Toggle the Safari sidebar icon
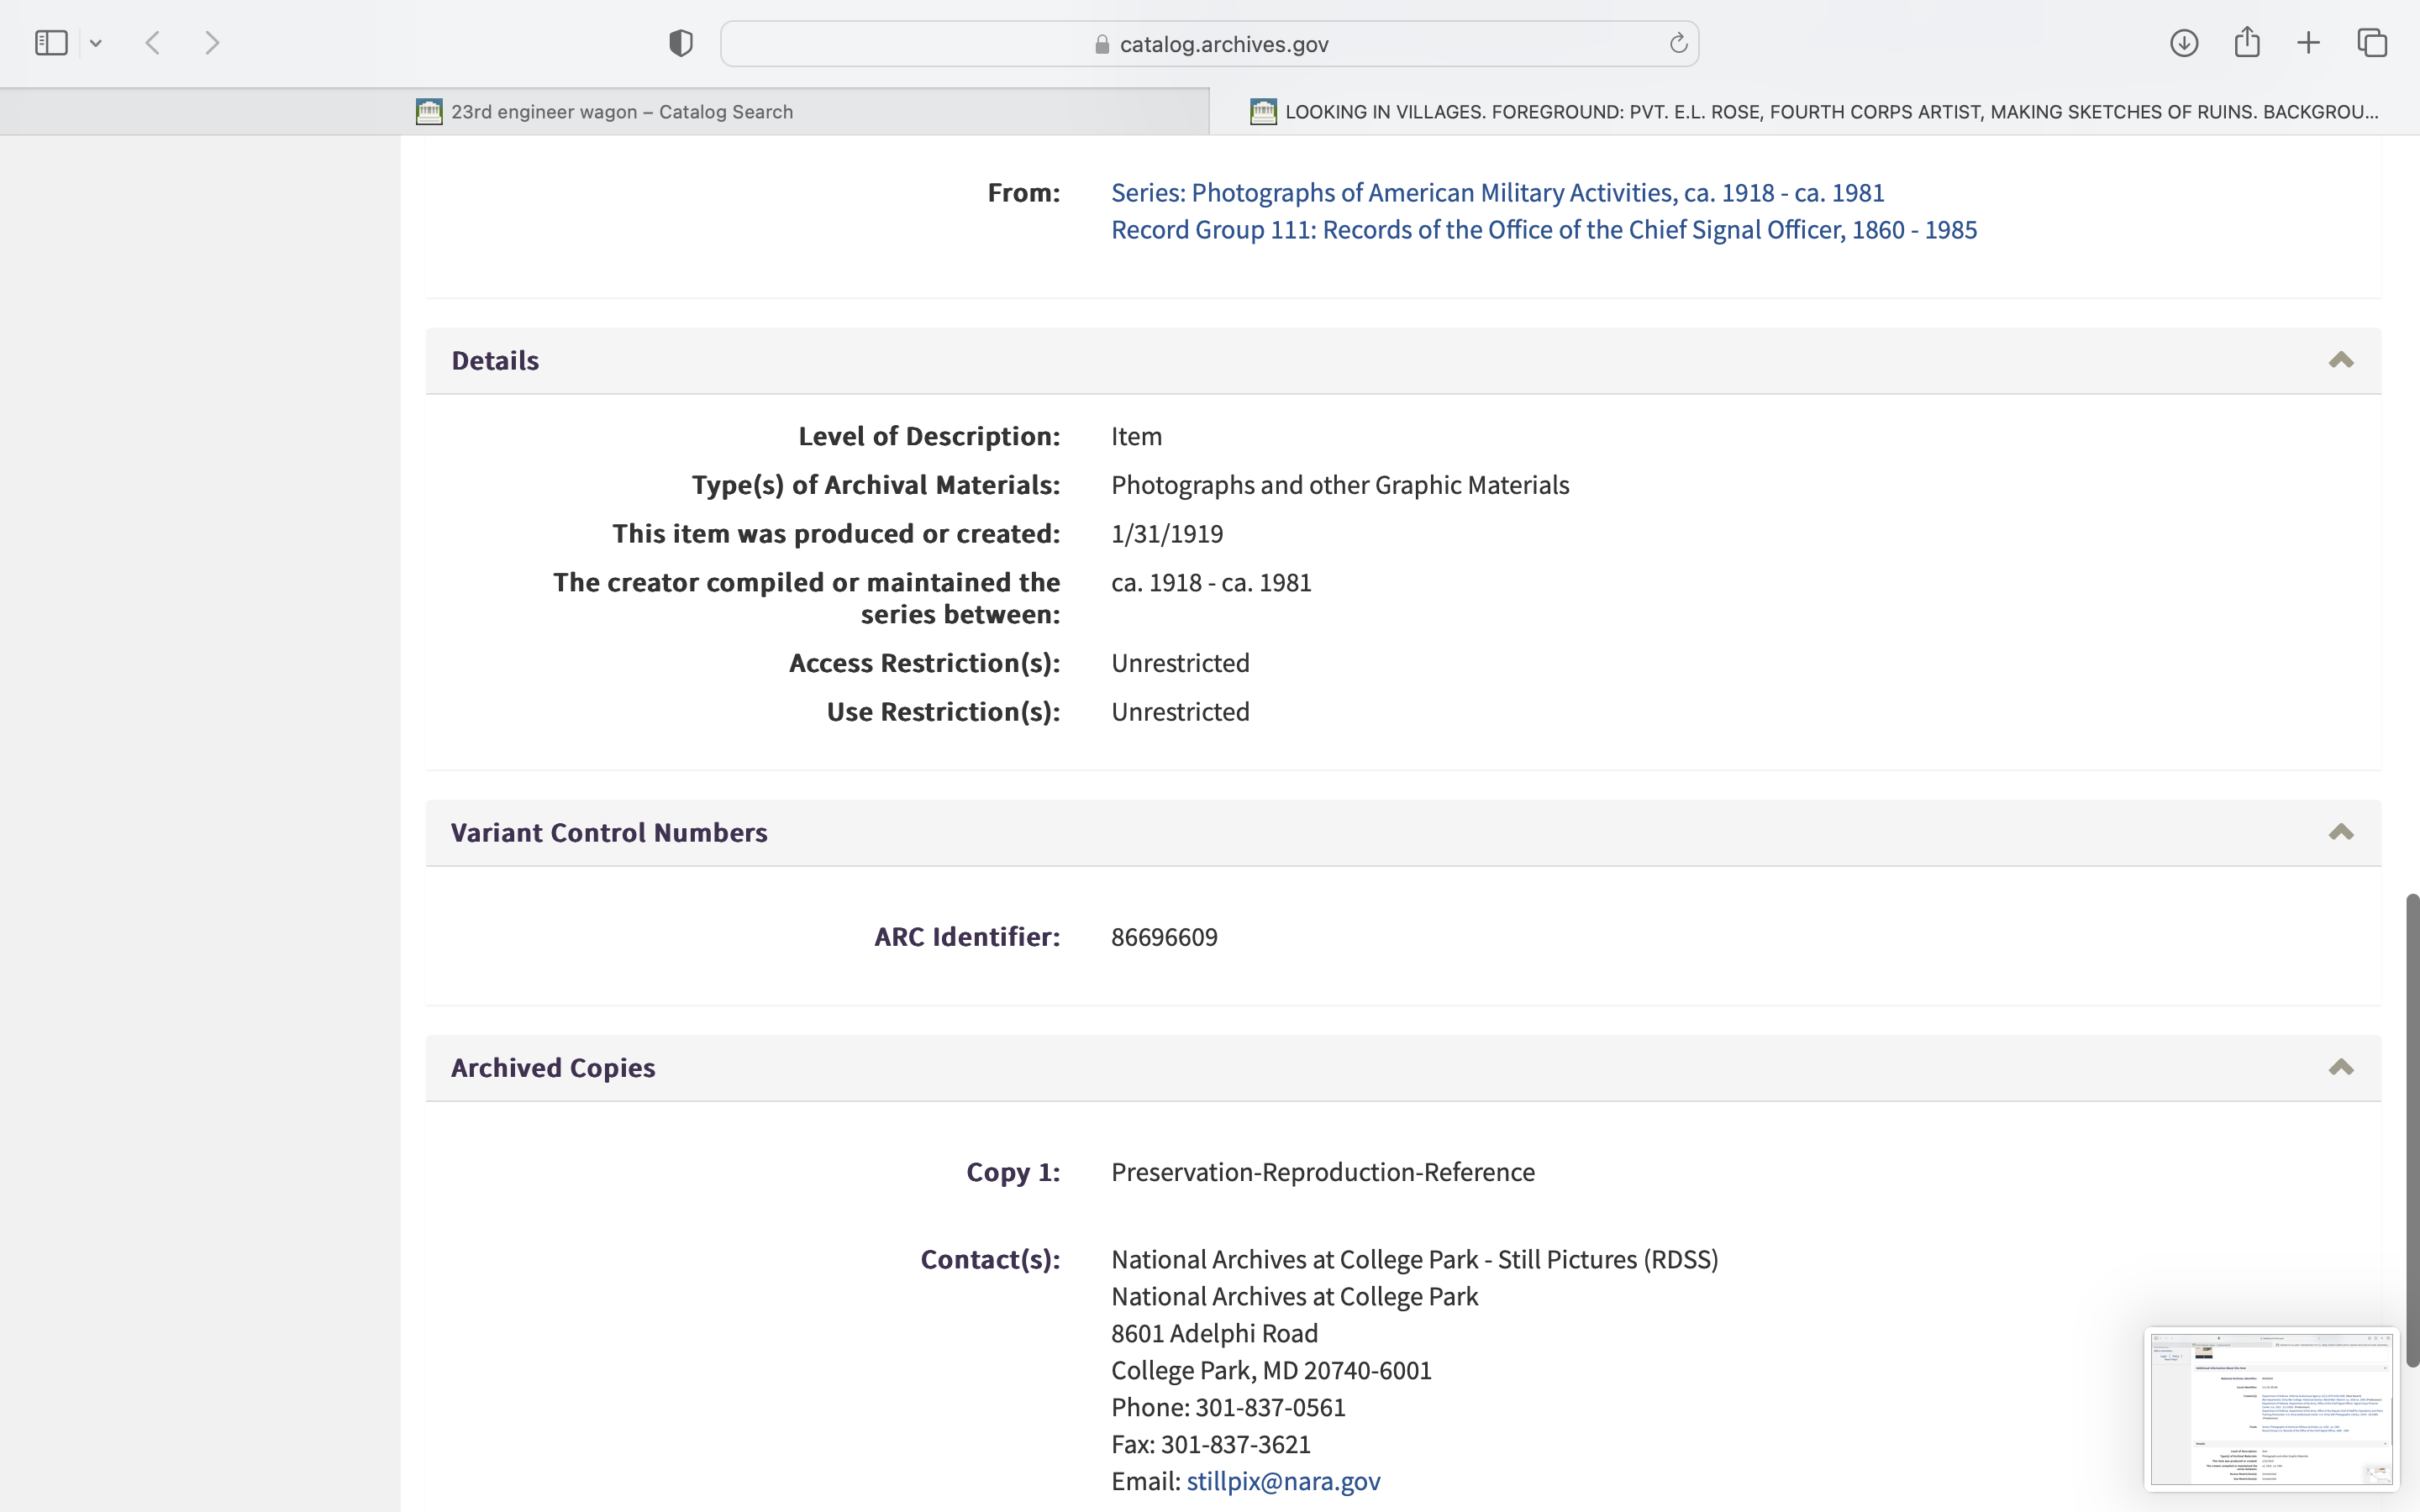This screenshot has width=2420, height=1512. [51, 43]
